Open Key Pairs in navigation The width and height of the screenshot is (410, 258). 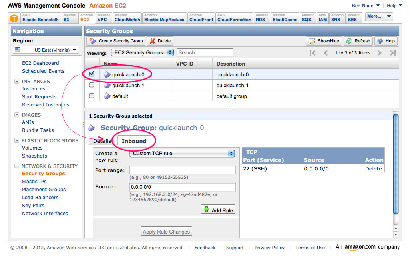[33, 206]
